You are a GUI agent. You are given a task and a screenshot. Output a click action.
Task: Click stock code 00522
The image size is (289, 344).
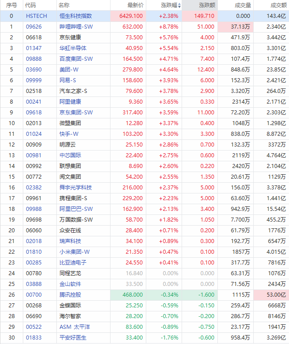coord(34,327)
